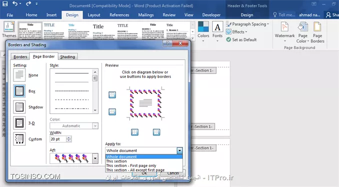Select the Custom border setting icon
Image resolution: width=339 pixels, height=187 pixels.
[19, 139]
